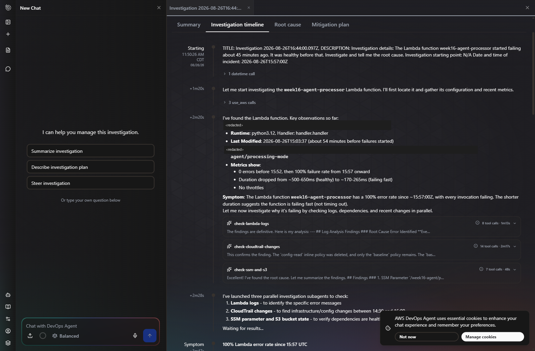Click the robot agent icon in sidebar
This screenshot has width=535, height=351.
(x=8, y=295)
